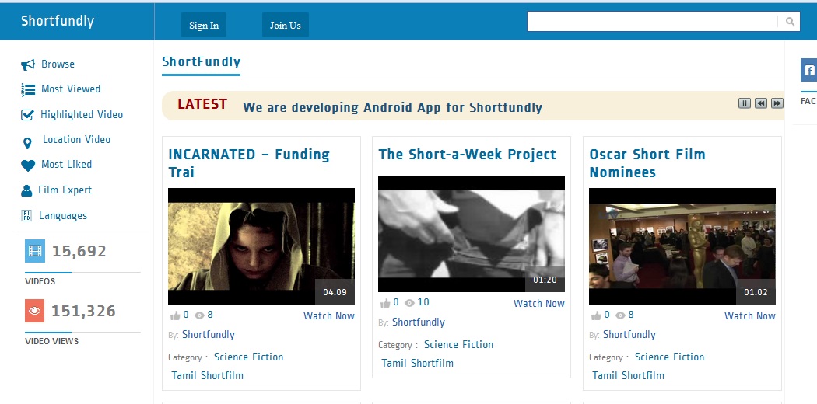Click the Film Expert person icon
This screenshot has height=404, width=817.
26,190
